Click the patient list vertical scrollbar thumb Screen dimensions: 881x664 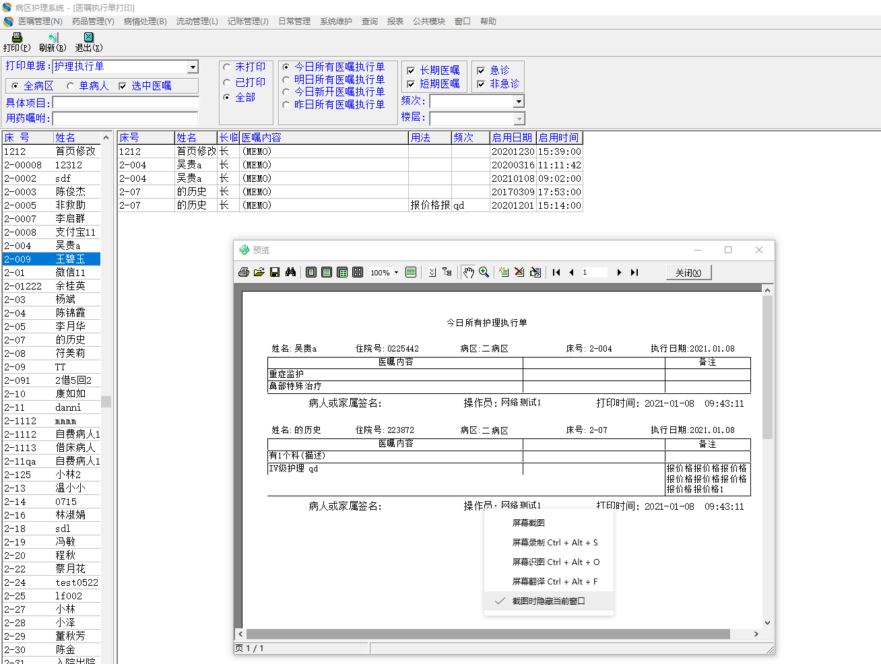[106, 401]
